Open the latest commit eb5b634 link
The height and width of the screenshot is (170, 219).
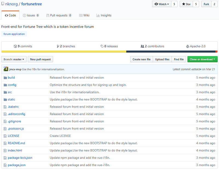pyautogui.click(x=196, y=69)
